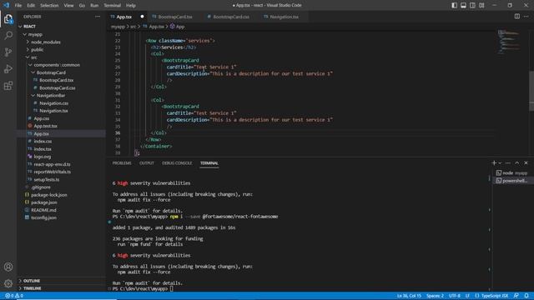Viewport: 534px width, 300px height.
Task: Collapse the myapp folder
Action: pos(61,34)
